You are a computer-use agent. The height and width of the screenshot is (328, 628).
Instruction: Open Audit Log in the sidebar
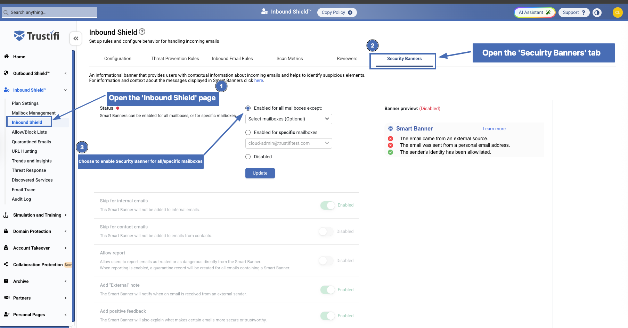tap(22, 199)
